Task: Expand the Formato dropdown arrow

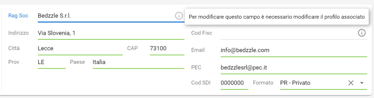Action: (x=362, y=83)
